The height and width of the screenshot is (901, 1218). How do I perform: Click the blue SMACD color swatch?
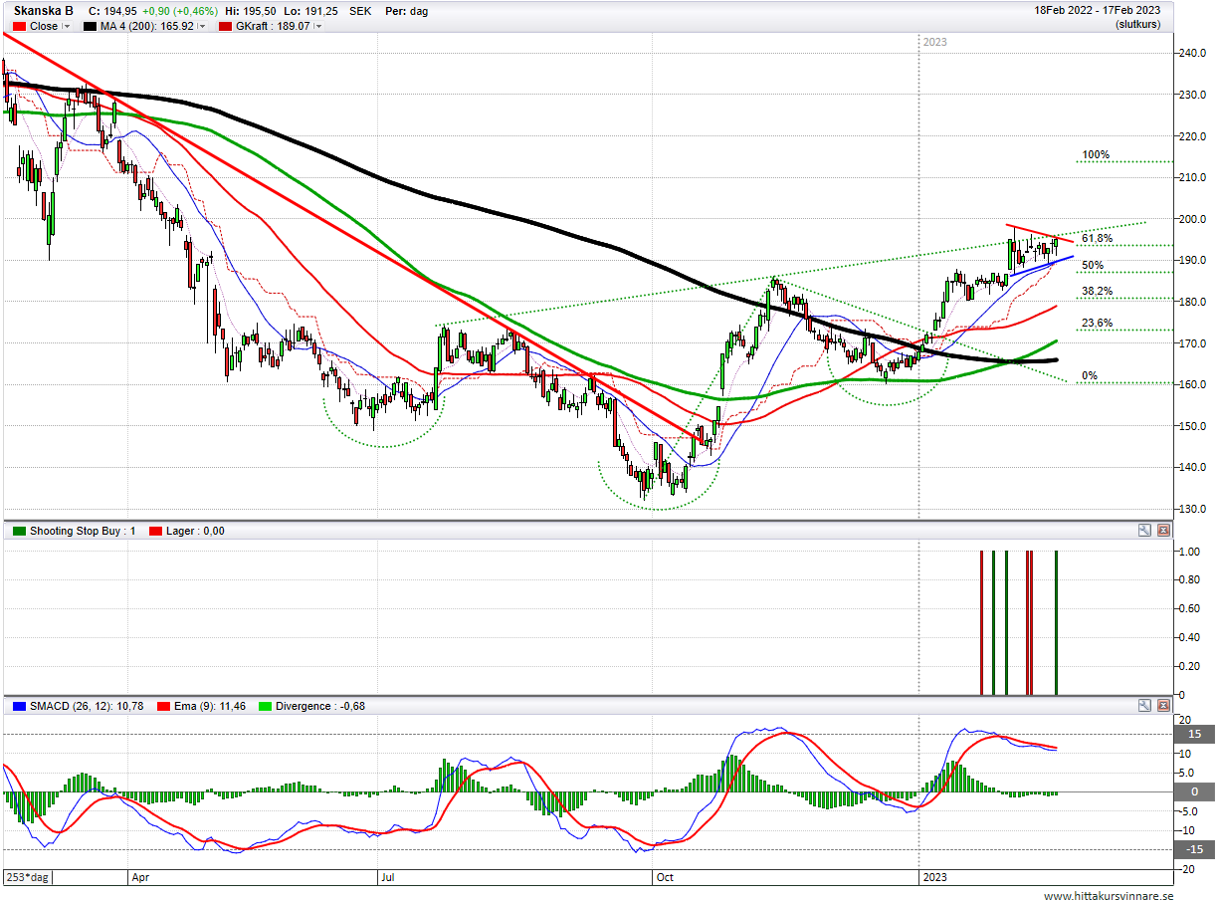[x=19, y=706]
